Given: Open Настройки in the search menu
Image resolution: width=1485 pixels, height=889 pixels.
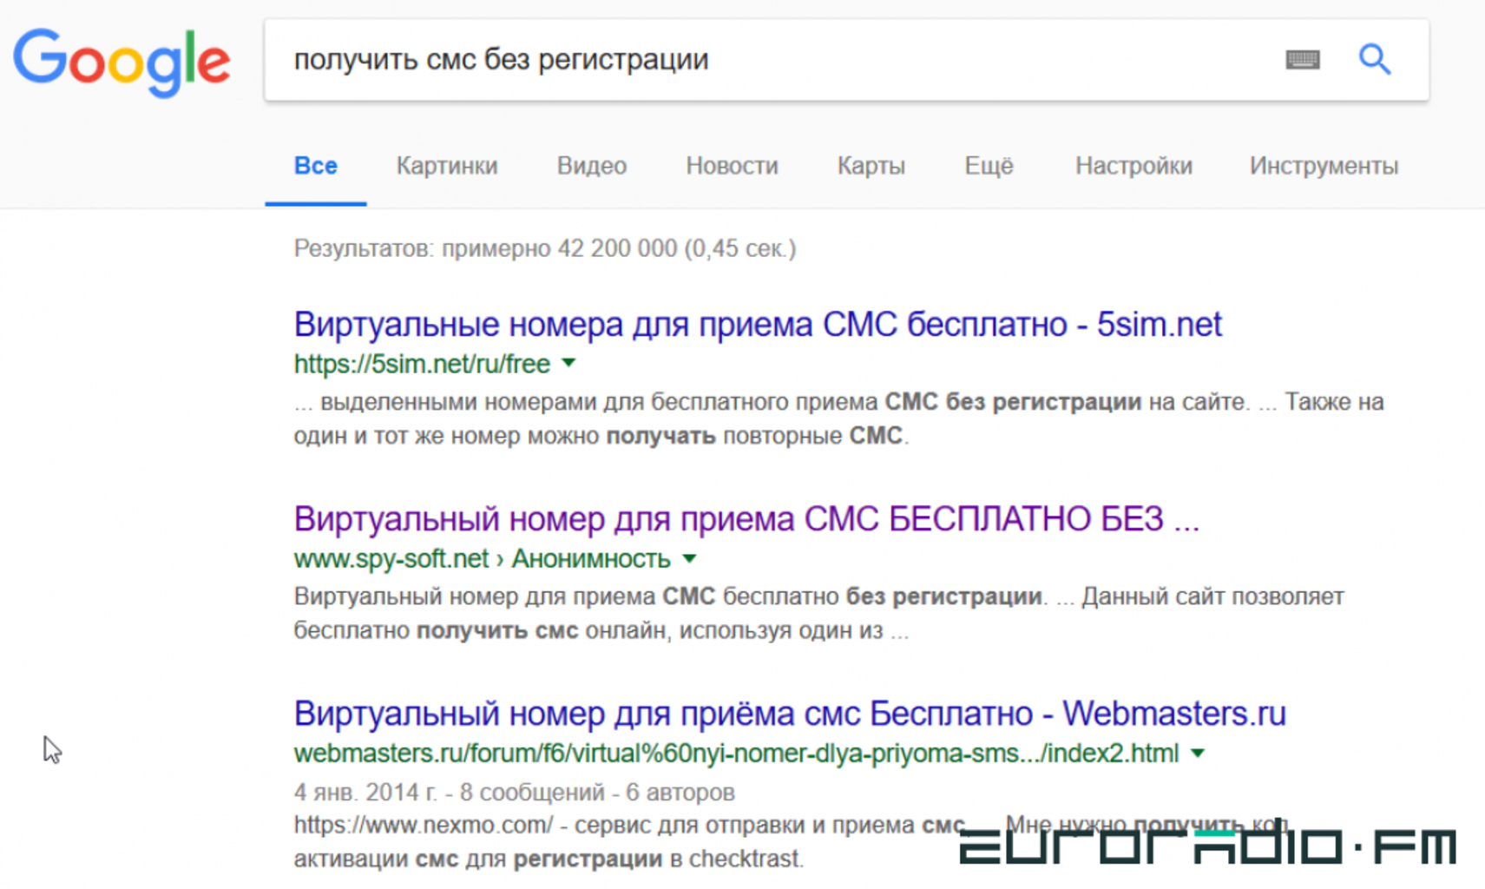Looking at the screenshot, I should [1133, 166].
